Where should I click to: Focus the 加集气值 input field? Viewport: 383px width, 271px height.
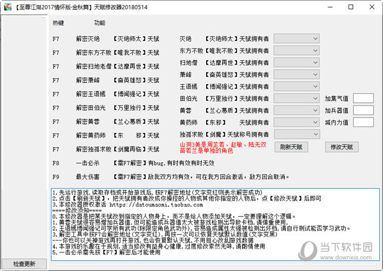coord(363,98)
